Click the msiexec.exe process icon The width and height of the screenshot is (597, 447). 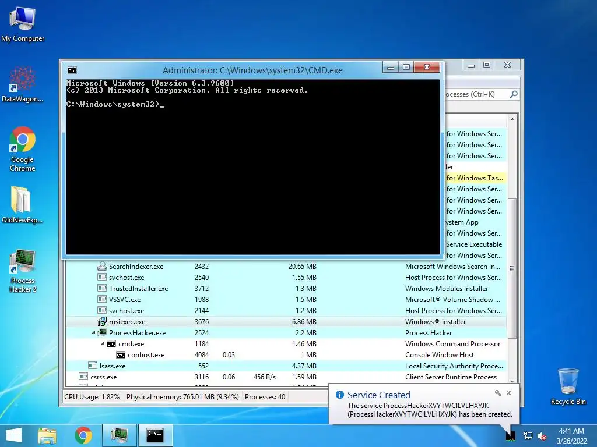101,321
